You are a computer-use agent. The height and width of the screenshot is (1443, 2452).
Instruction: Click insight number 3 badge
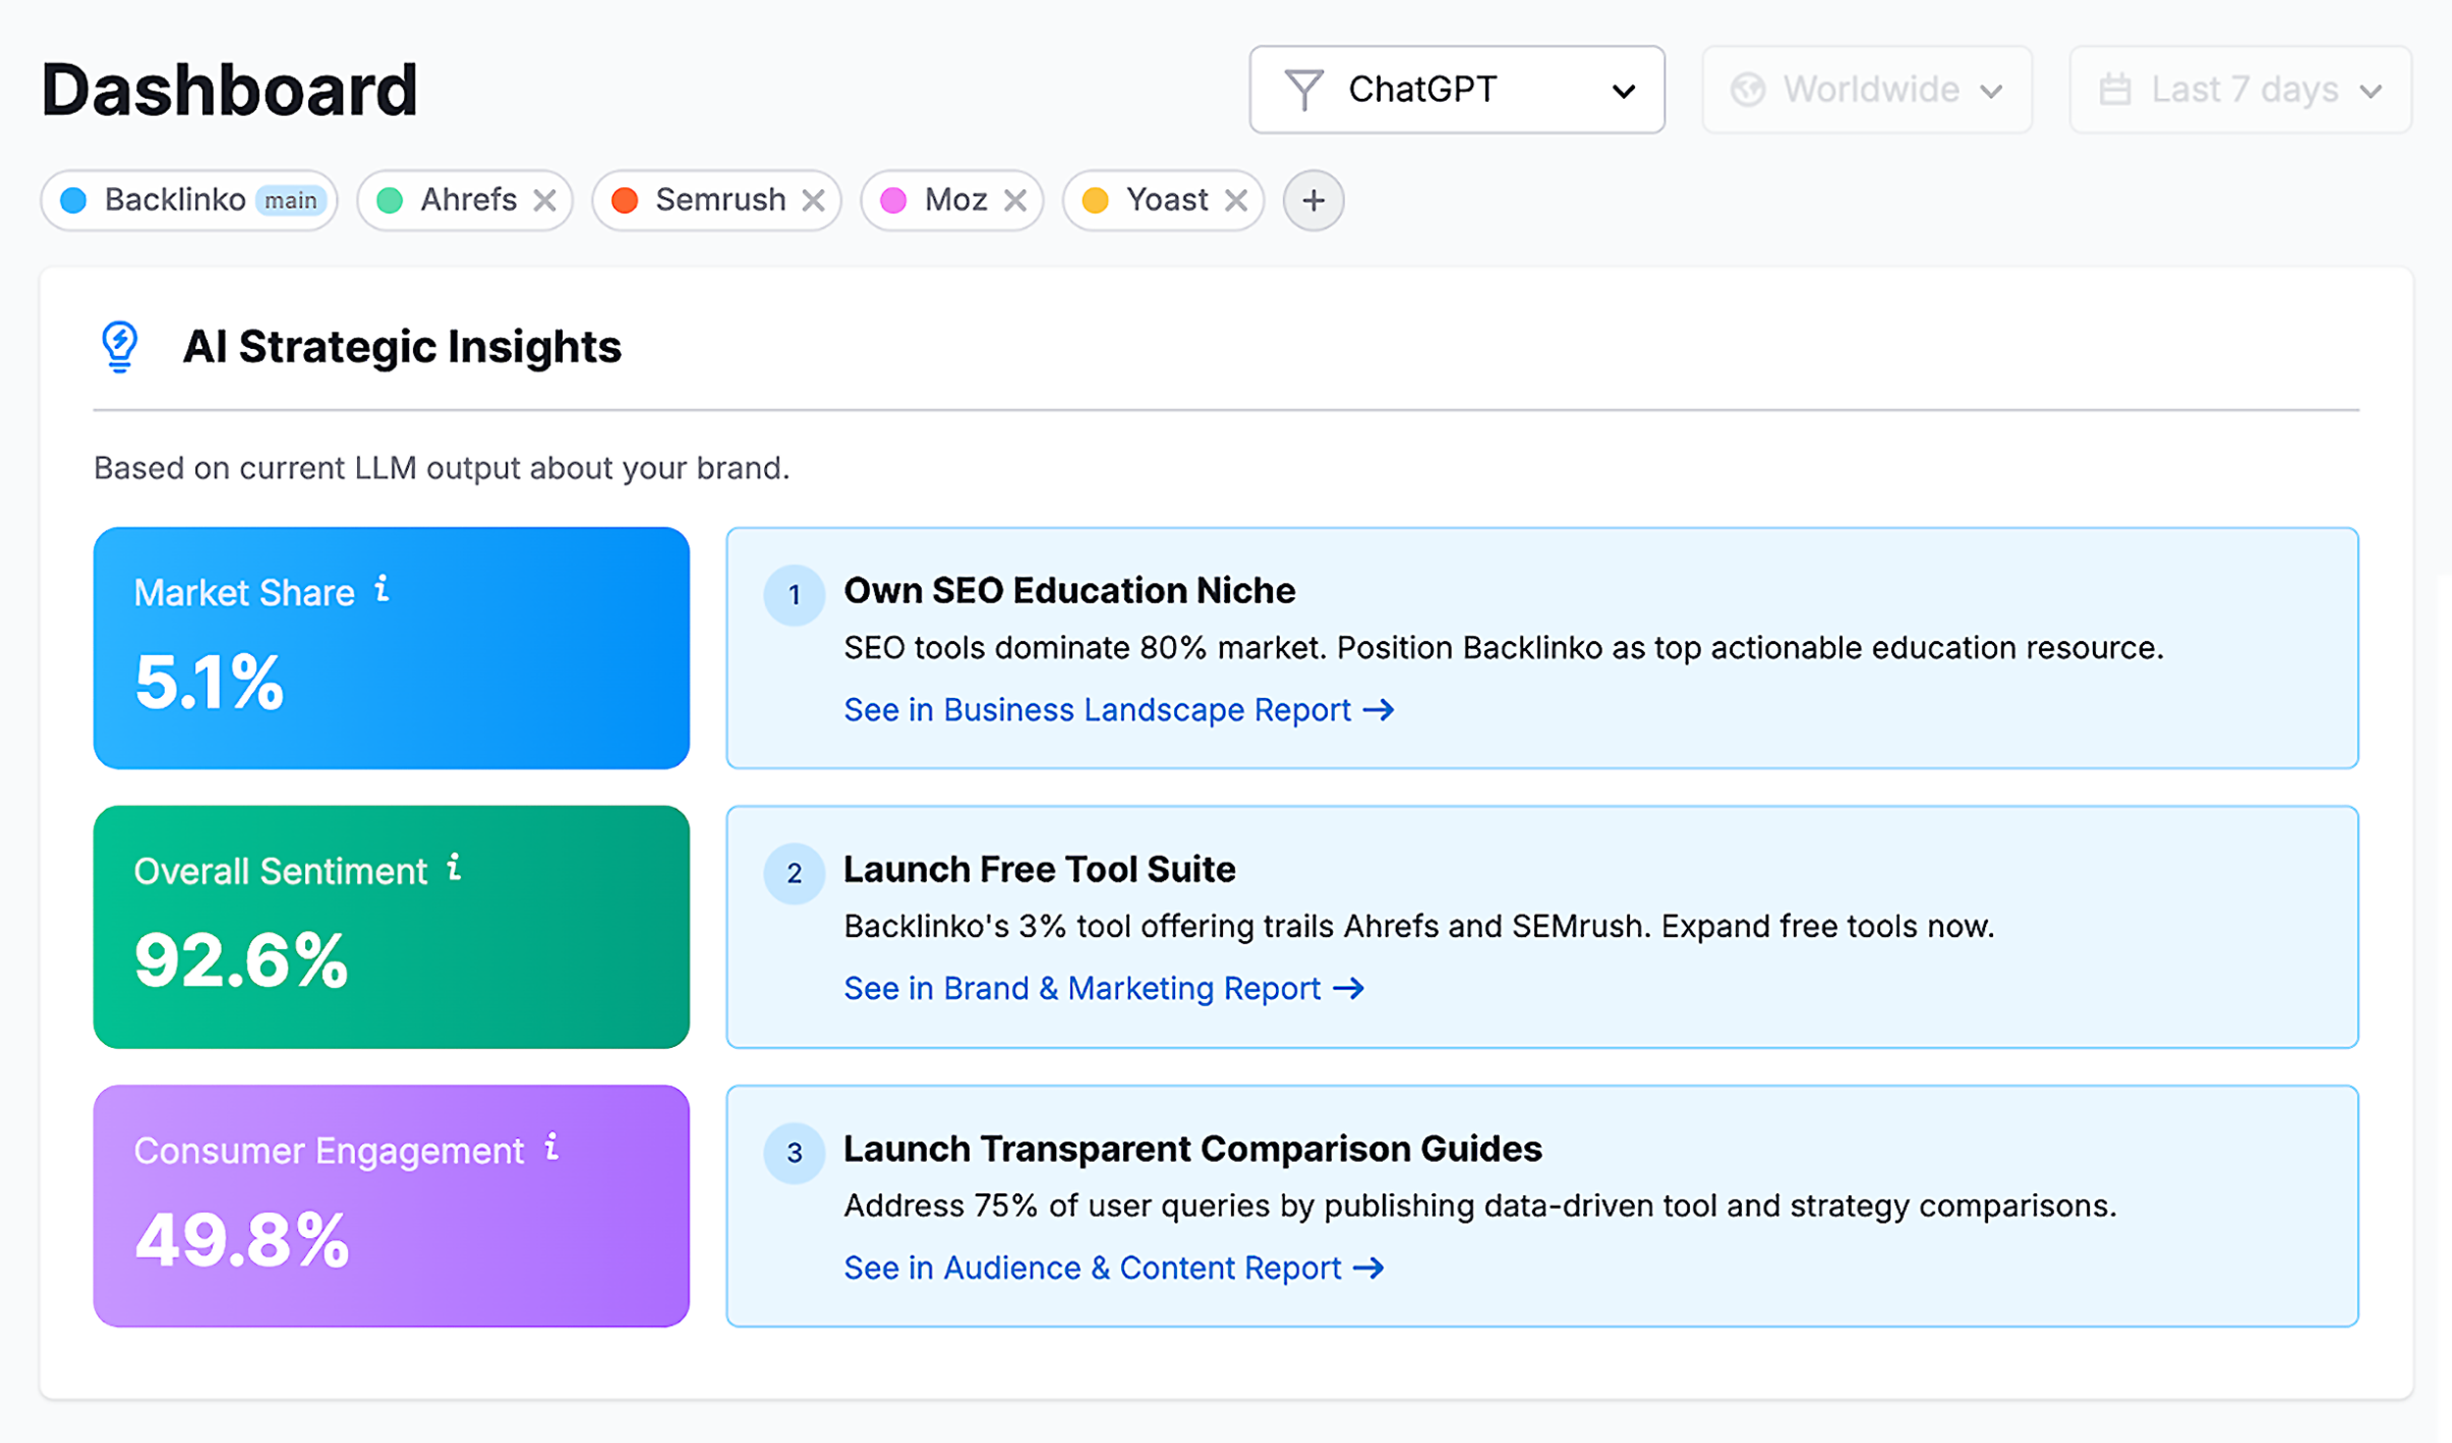(794, 1153)
